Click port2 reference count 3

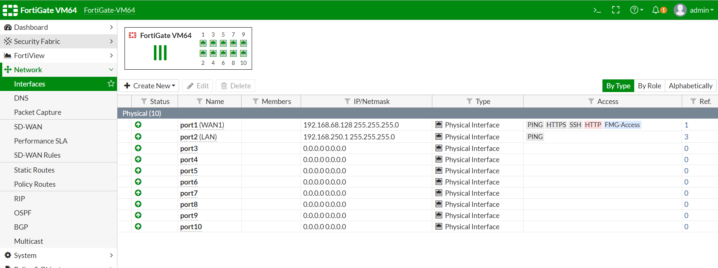click(686, 137)
